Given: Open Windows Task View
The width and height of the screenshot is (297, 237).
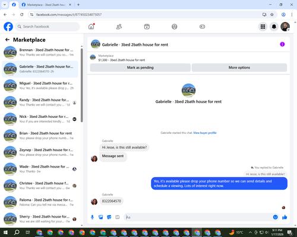Looking at the screenshot, I should [x=28, y=232].
